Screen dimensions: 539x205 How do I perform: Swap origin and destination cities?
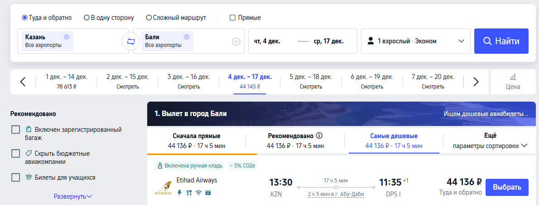click(131, 42)
